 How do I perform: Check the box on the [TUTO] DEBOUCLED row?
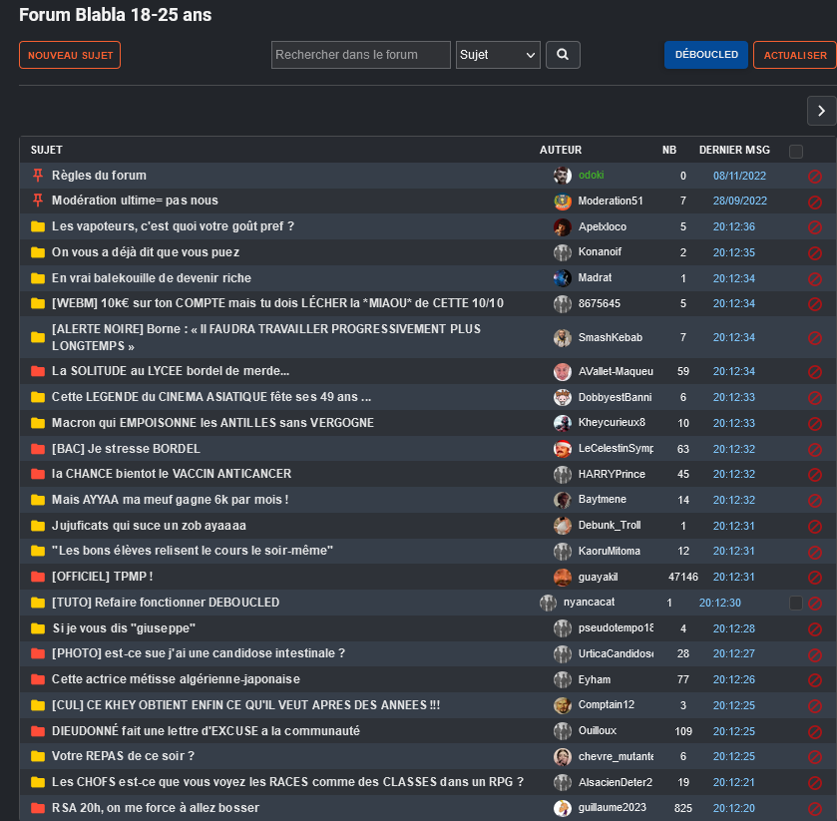click(x=795, y=603)
